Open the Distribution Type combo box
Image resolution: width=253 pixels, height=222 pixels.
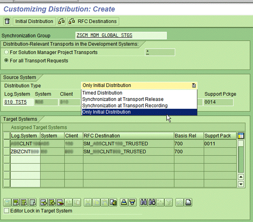(x=139, y=85)
